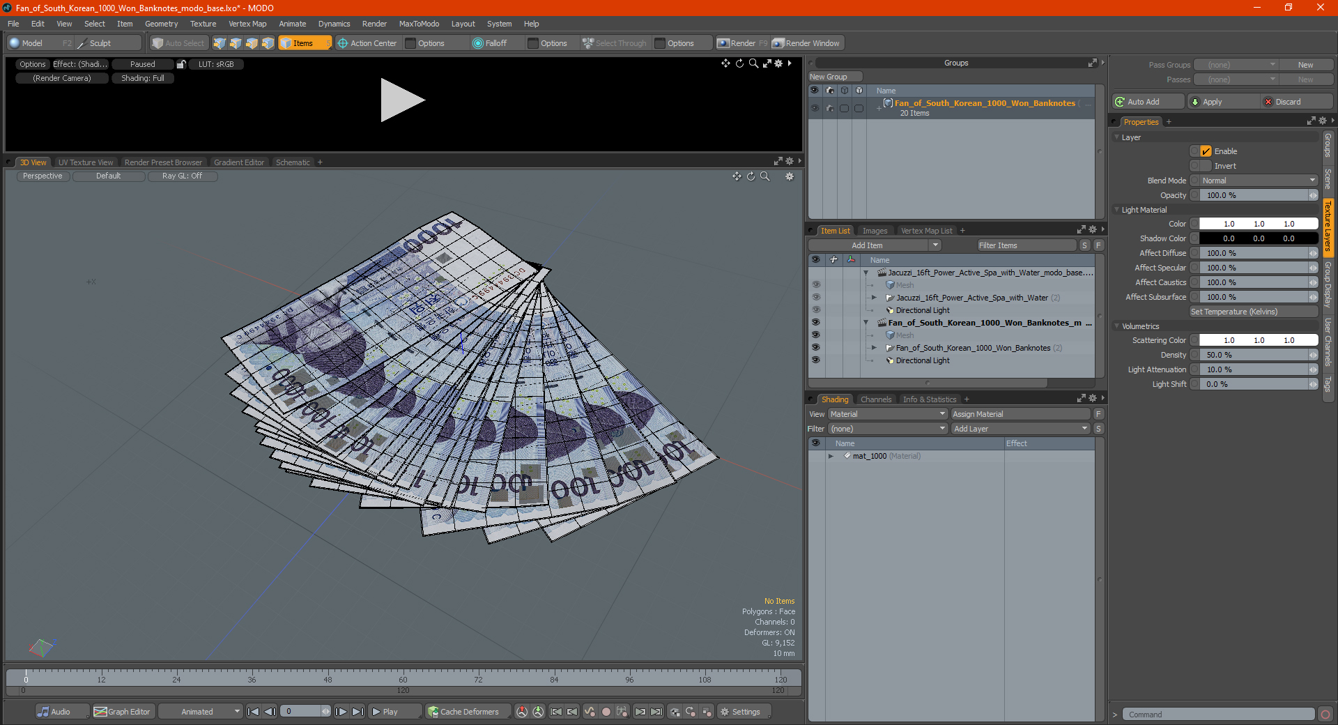The height and width of the screenshot is (725, 1338).
Task: Toggle visibility of Jacuzzi Mesh item
Action: pos(816,285)
